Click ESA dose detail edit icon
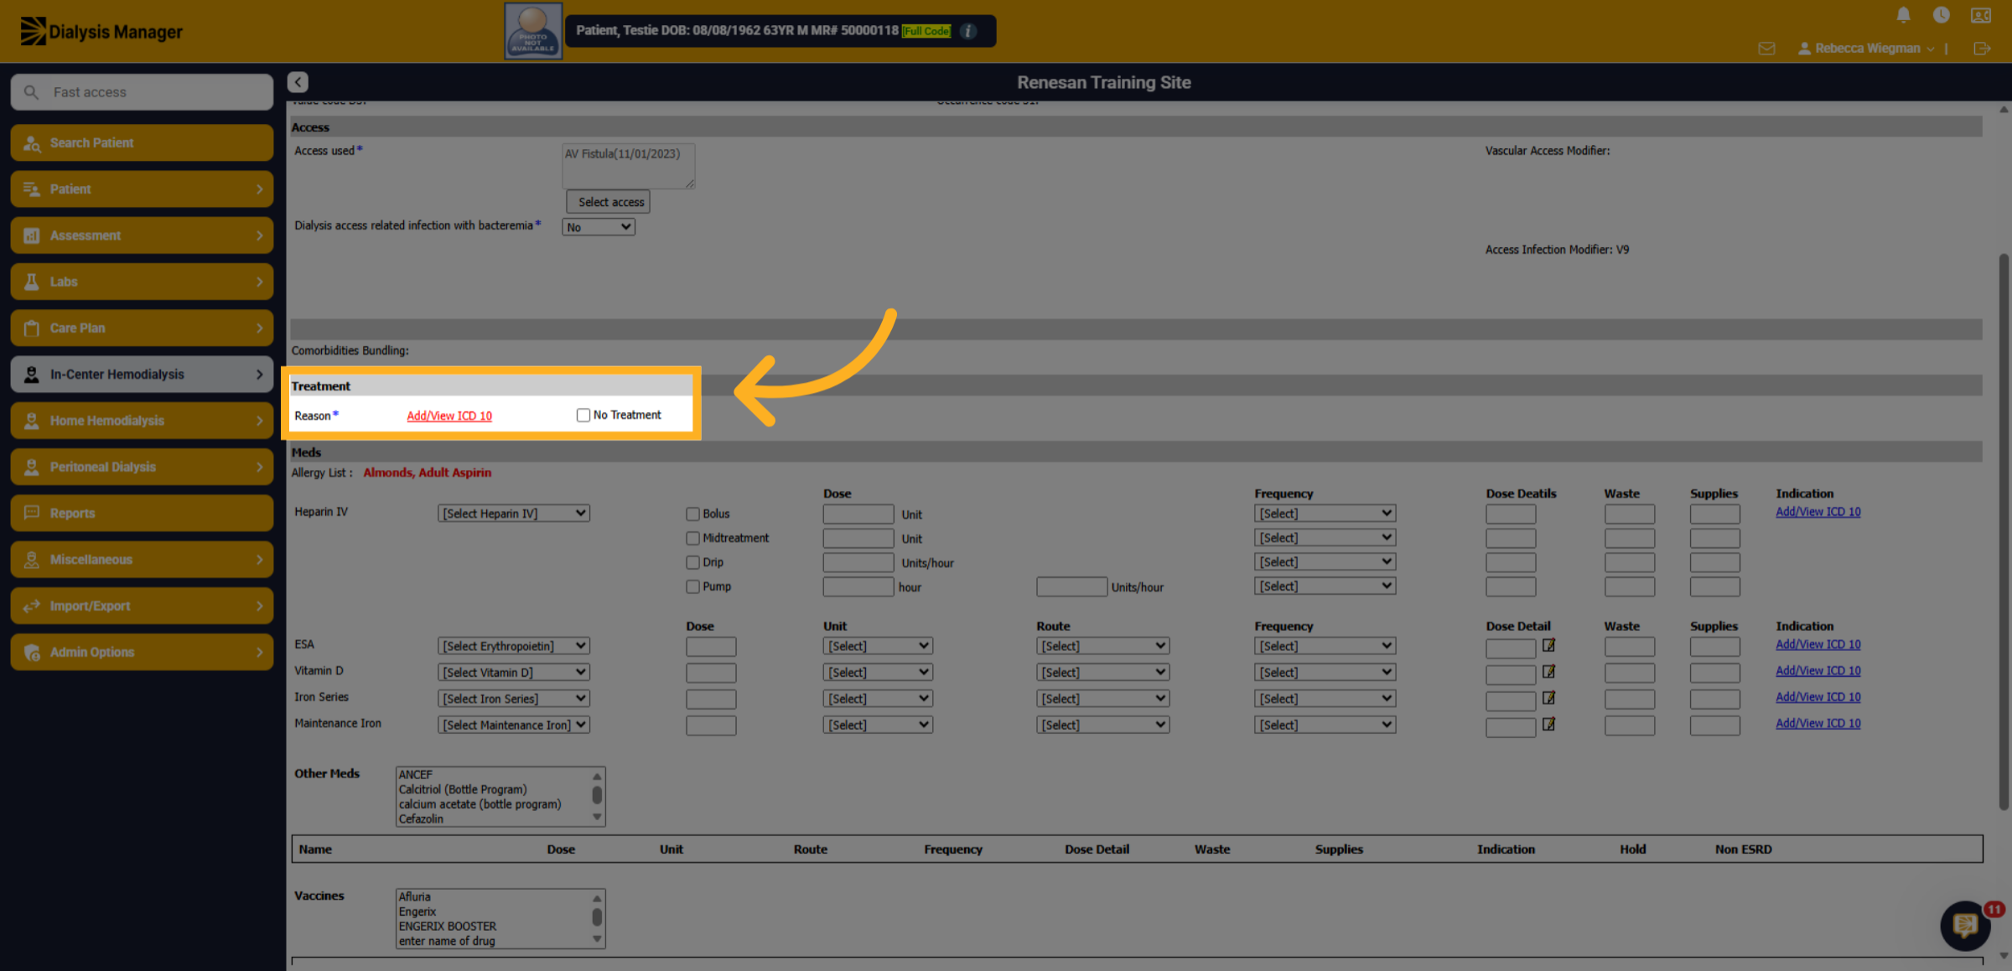This screenshot has height=971, width=2012. [x=1548, y=645]
